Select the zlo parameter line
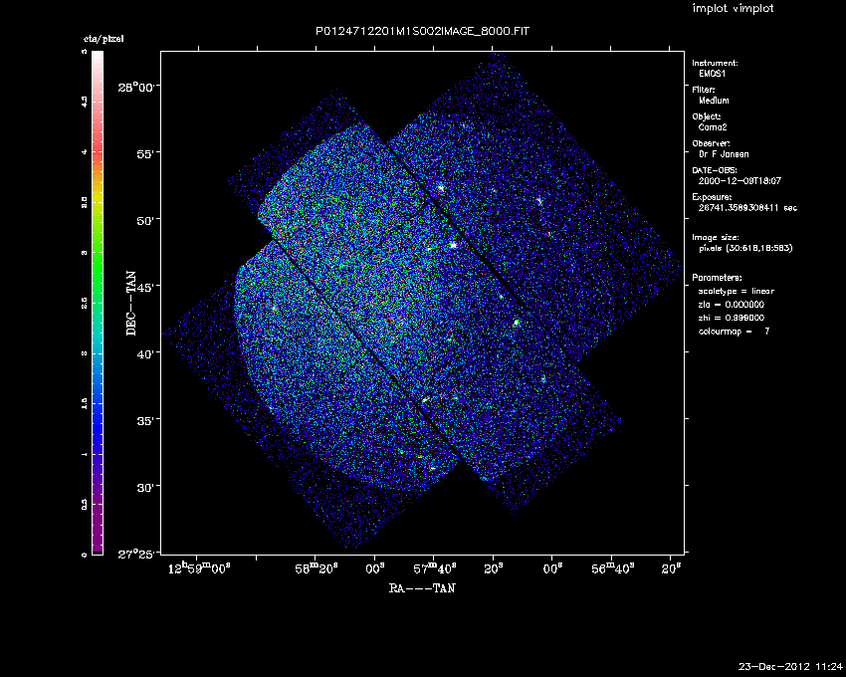The image size is (846, 677). tap(732, 305)
